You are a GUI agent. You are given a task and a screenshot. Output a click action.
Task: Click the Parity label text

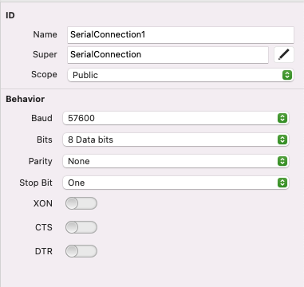click(x=41, y=161)
